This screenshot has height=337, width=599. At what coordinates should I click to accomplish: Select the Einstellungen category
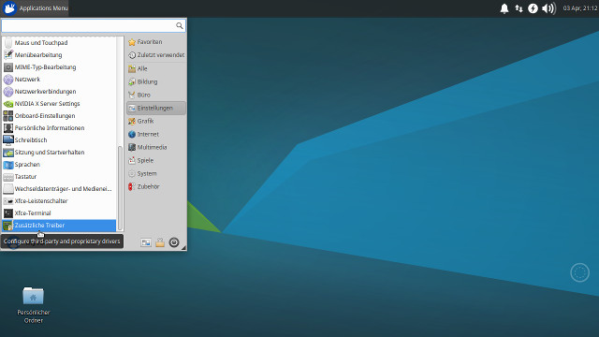coord(156,109)
